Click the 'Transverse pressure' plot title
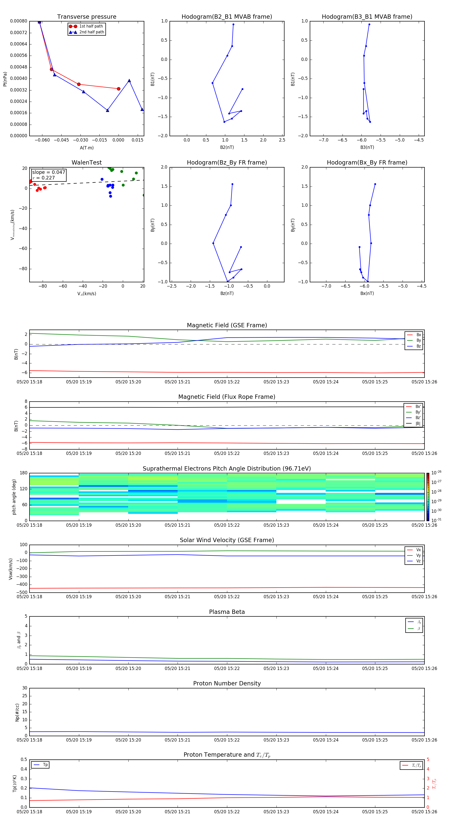 (x=87, y=17)
